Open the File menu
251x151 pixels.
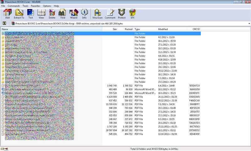[3, 6]
